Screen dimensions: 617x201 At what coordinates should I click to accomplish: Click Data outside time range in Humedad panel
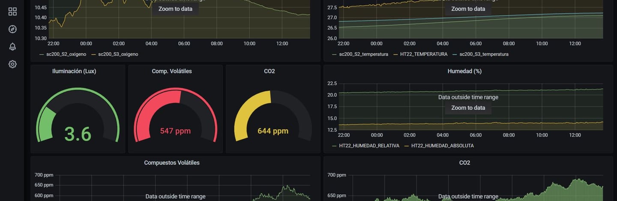tap(468, 97)
